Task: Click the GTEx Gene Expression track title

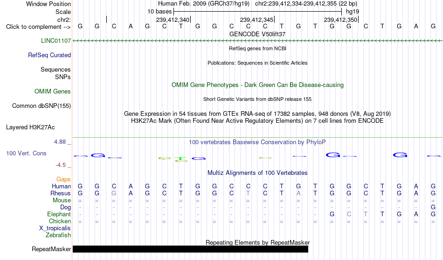Action: 257,114
